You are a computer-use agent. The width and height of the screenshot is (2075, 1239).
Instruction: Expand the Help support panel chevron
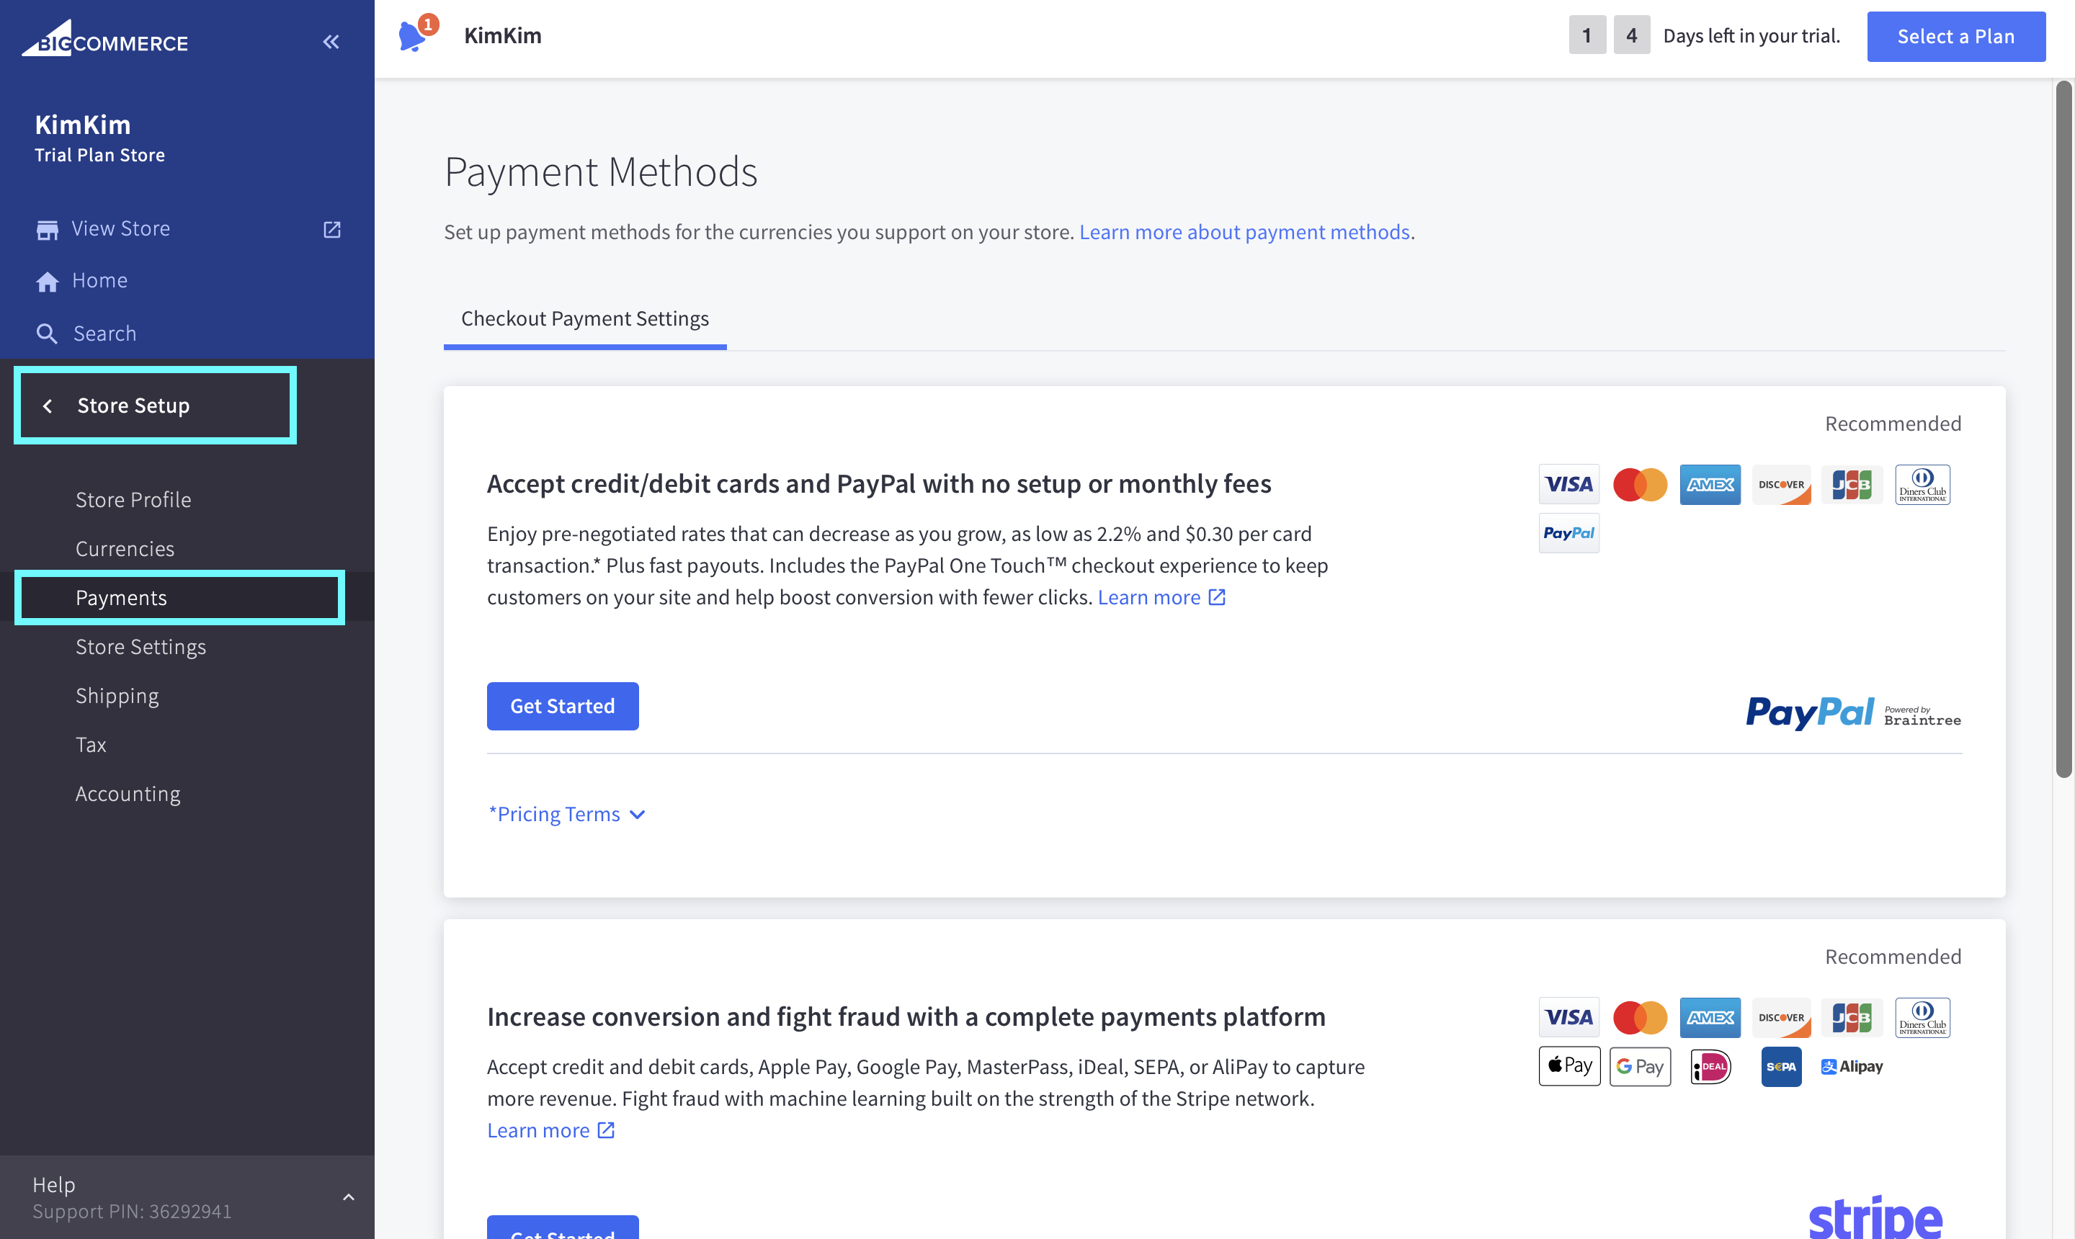click(348, 1197)
